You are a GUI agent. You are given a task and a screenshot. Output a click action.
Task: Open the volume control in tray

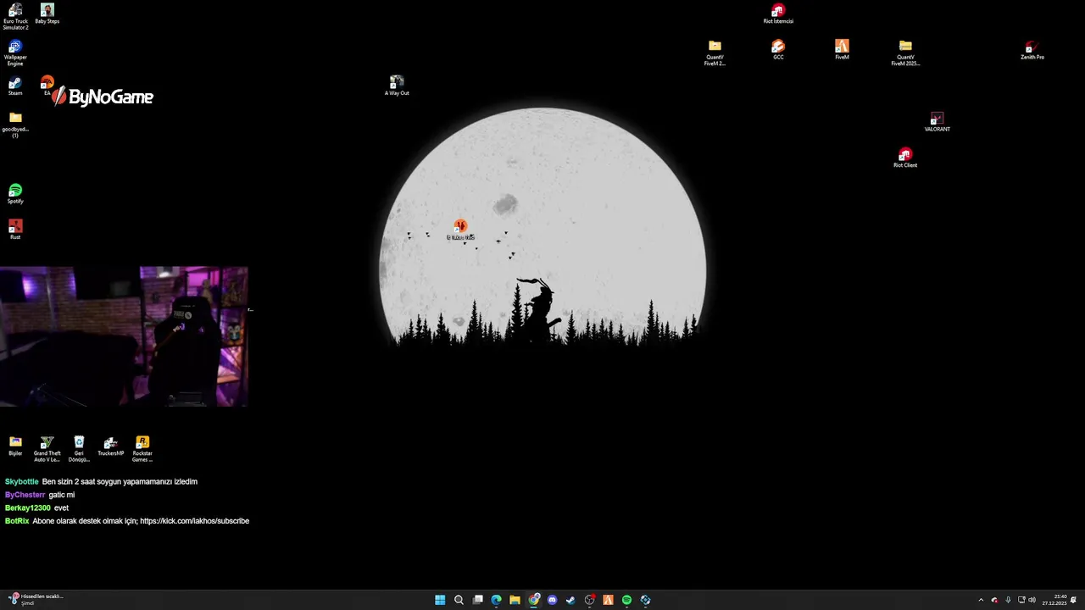(1032, 600)
